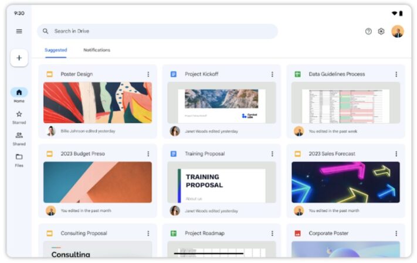
Task: Click your avatar under Data Guidelines Process
Action: pyautogui.click(x=299, y=131)
